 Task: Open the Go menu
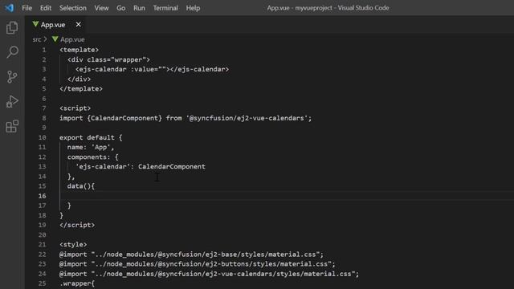click(121, 8)
